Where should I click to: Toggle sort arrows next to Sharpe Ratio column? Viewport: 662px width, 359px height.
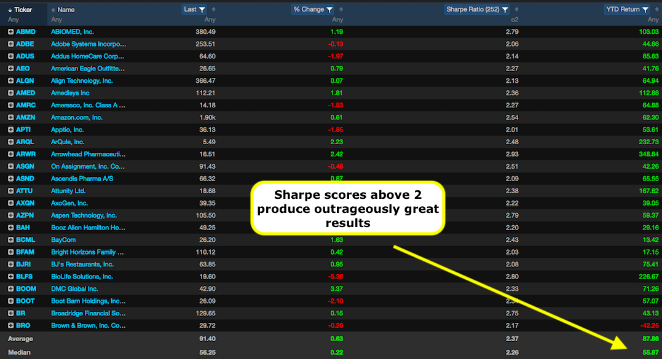pyautogui.click(x=516, y=9)
